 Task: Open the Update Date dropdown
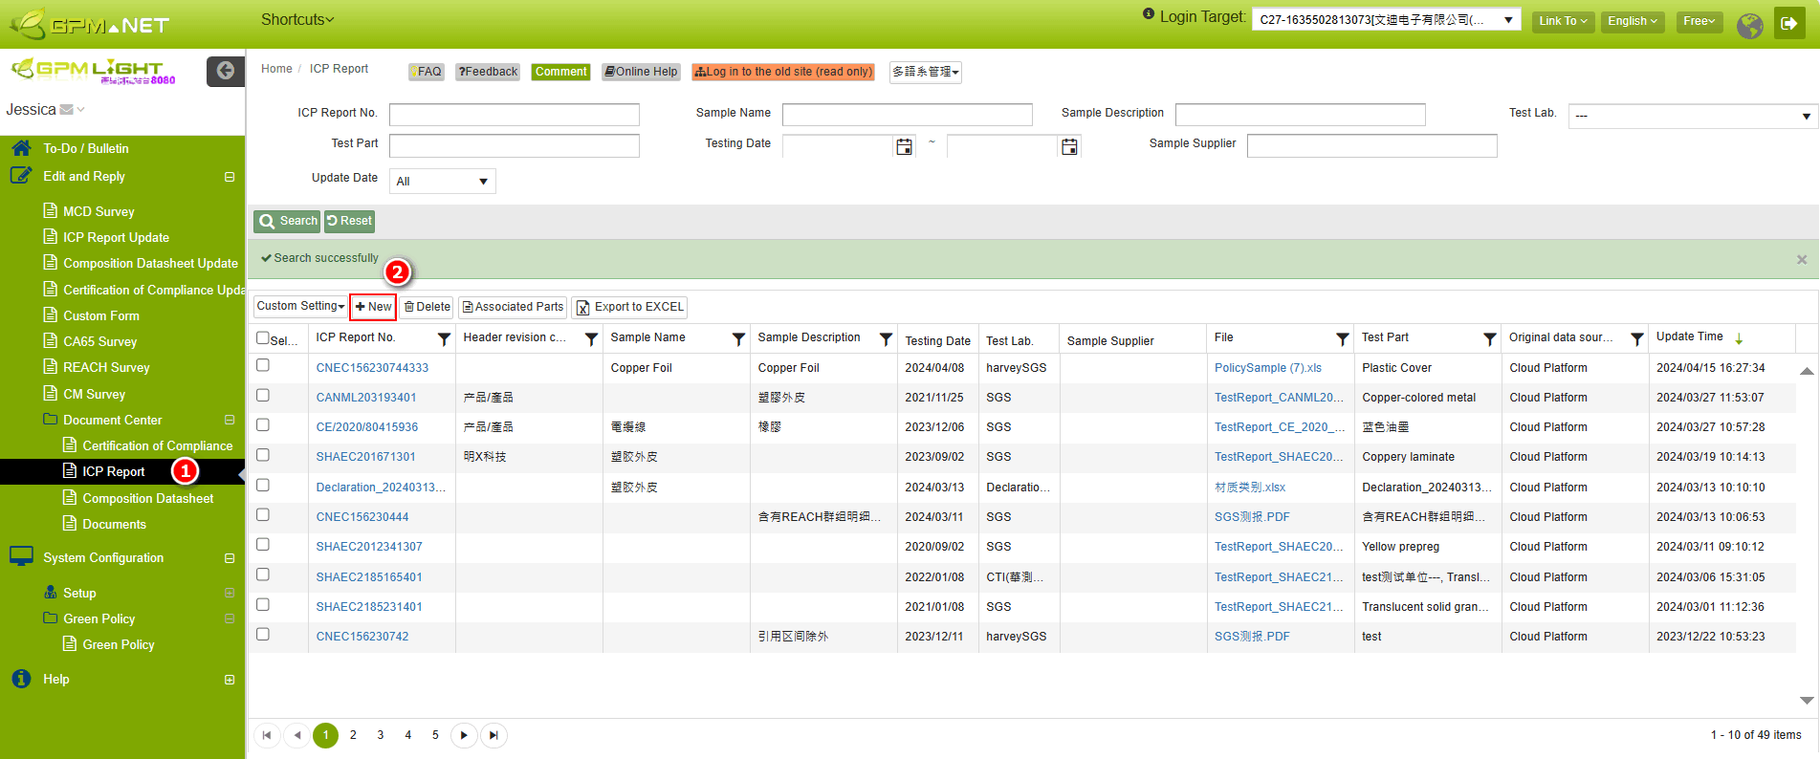[442, 182]
